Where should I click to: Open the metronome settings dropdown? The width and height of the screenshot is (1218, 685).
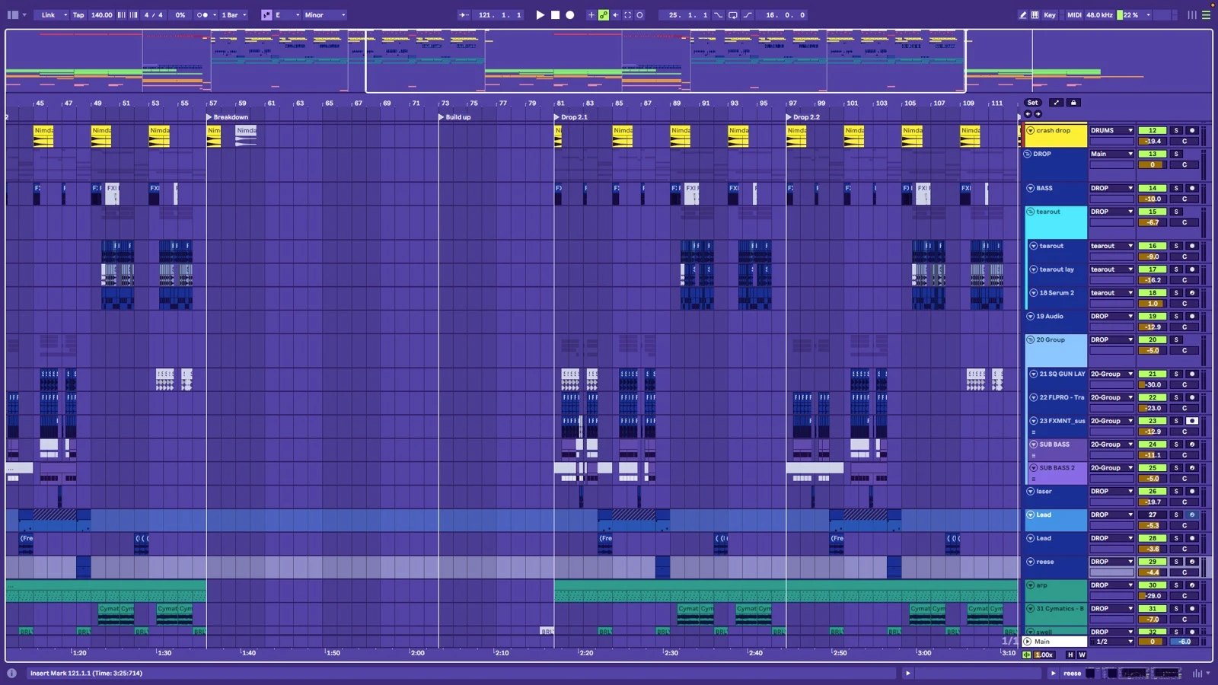[x=214, y=14]
